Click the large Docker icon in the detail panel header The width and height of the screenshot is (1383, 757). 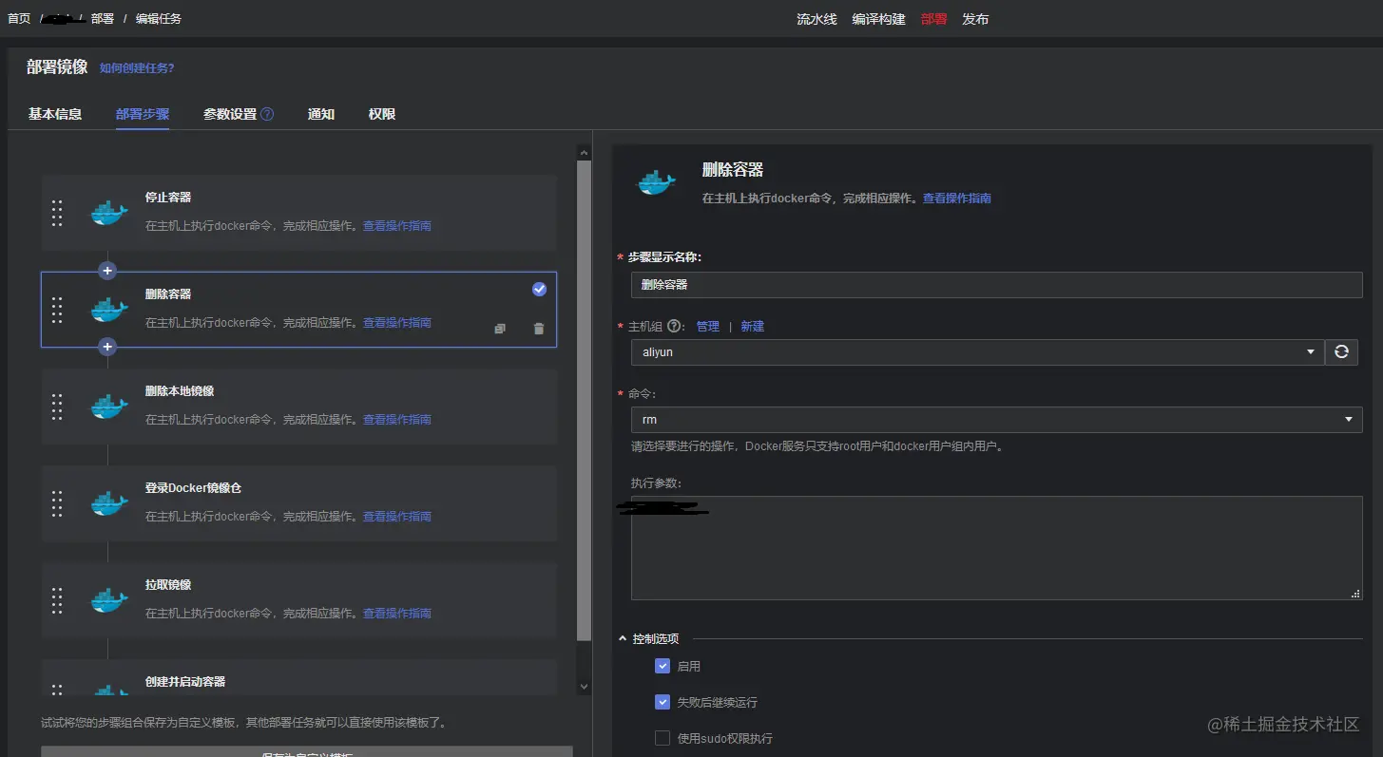click(x=657, y=180)
